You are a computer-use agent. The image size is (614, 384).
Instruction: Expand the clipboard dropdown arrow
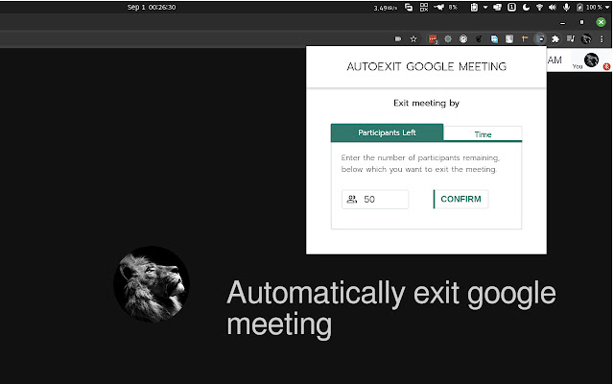[x=485, y=7]
